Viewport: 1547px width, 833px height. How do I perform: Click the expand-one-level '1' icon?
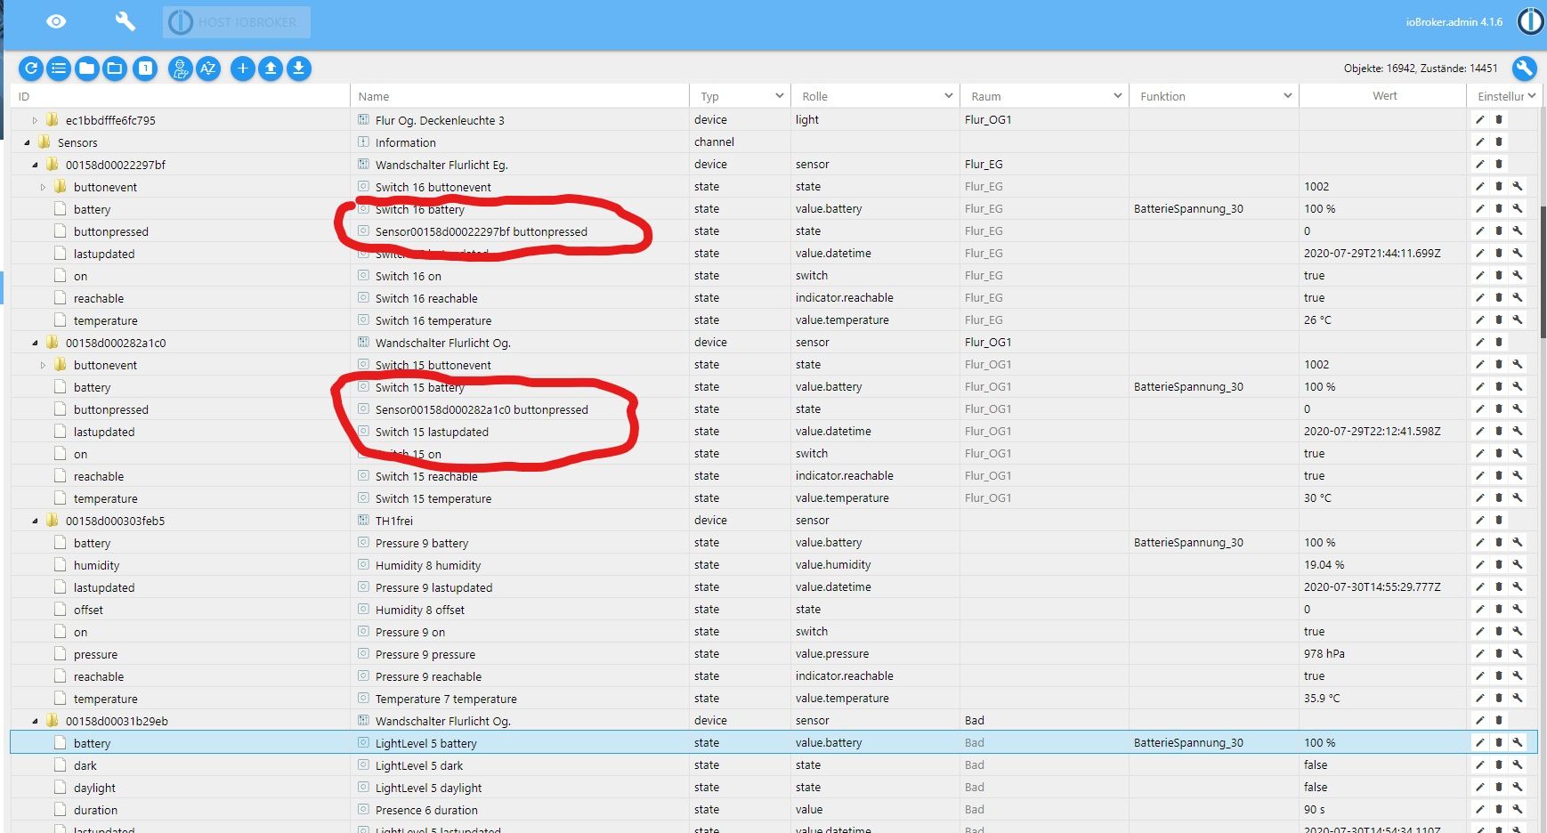145,68
